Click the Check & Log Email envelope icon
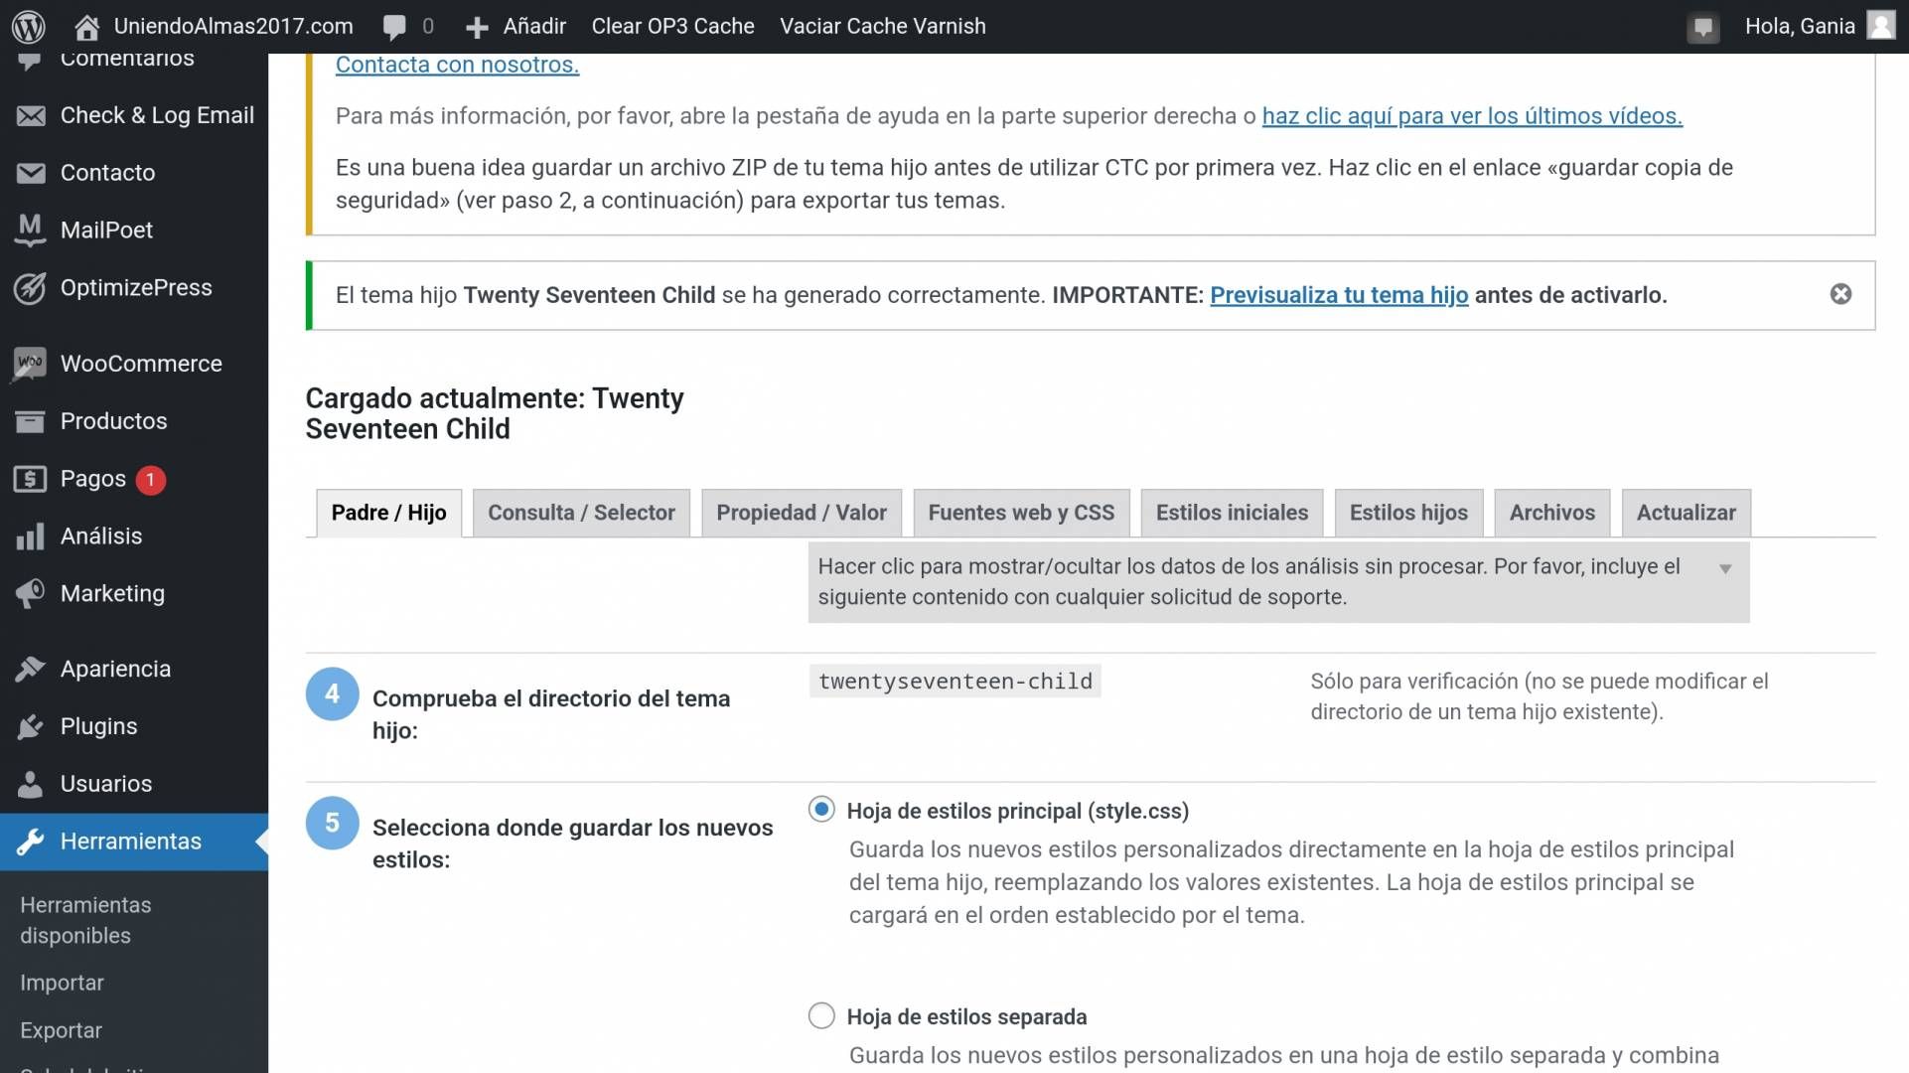Viewport: 1909px width, 1073px height. 31,116
